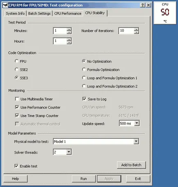Select the CPU Stability tab
178x187 pixels.
[95, 13]
